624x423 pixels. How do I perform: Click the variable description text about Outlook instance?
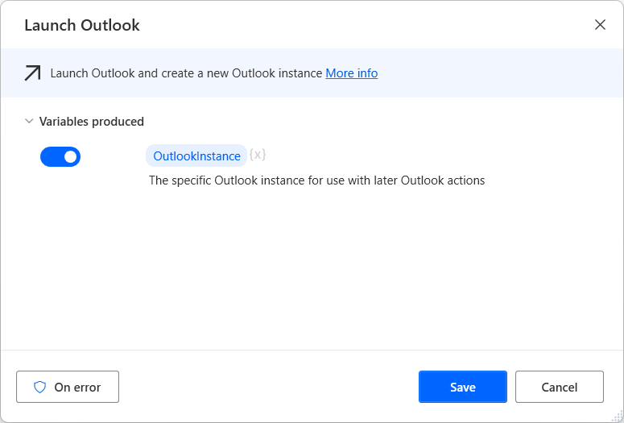click(x=316, y=180)
